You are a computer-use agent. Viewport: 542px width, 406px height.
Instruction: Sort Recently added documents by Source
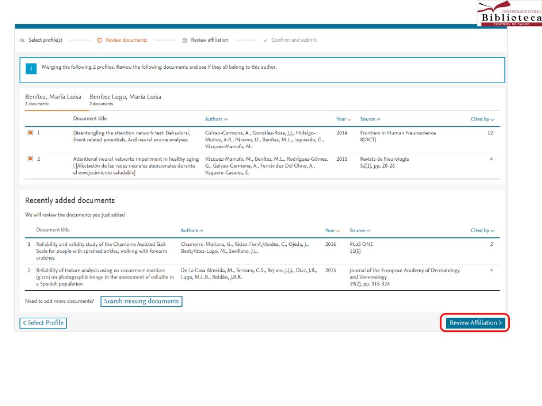[x=359, y=230]
